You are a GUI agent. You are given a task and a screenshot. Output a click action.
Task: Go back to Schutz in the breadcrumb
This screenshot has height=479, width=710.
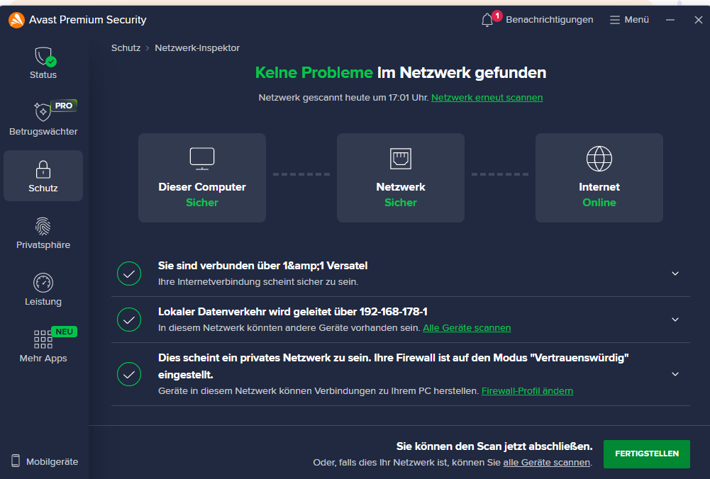pyautogui.click(x=126, y=48)
